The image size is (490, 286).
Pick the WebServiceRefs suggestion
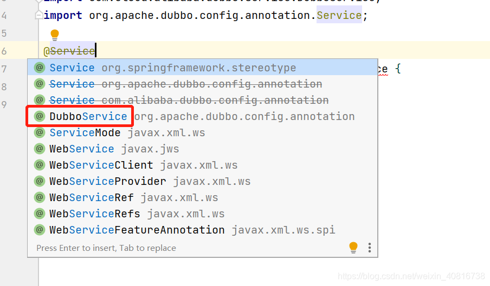coord(203,214)
